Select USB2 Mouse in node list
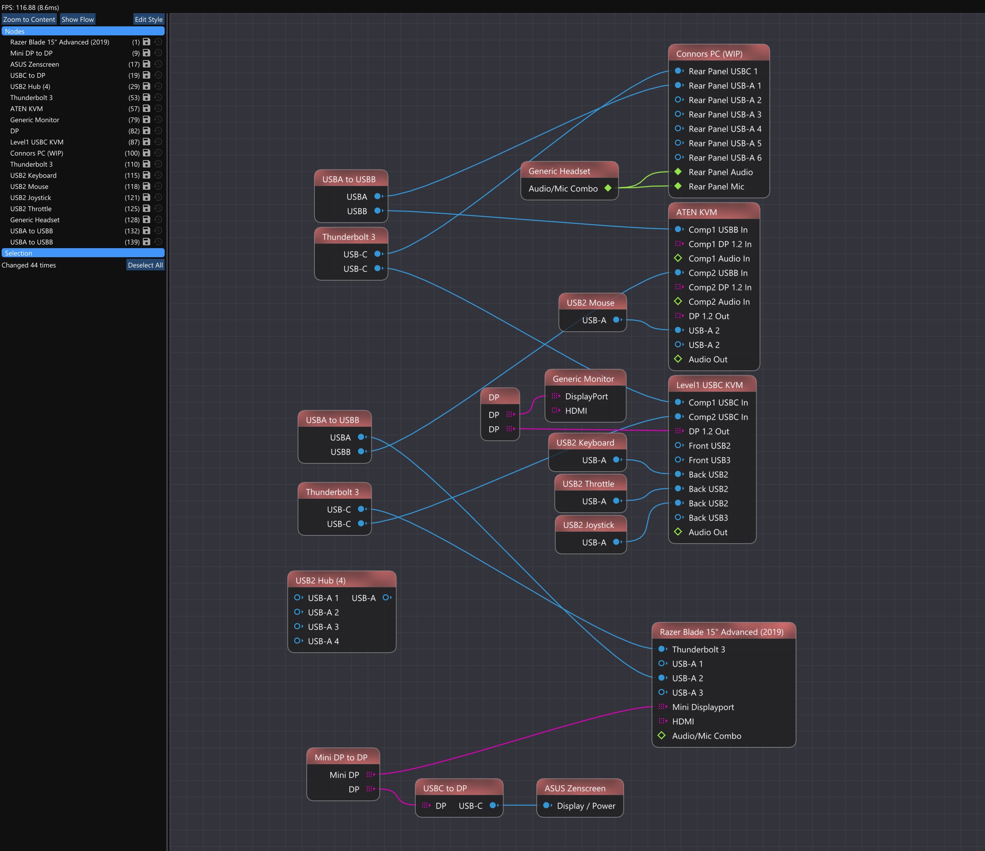This screenshot has height=851, width=985. 29,186
